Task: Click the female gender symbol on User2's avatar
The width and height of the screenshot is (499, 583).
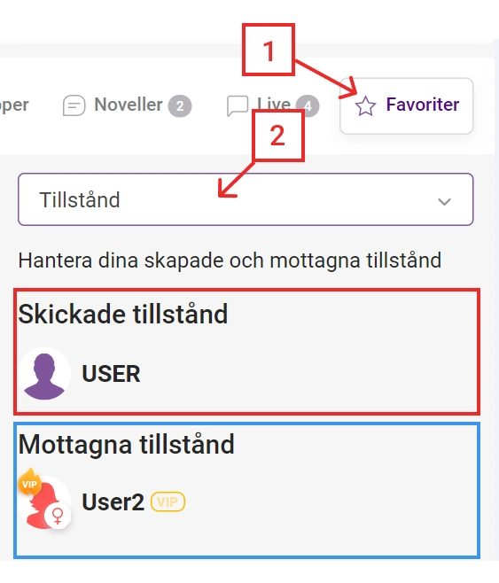Action: click(x=58, y=516)
